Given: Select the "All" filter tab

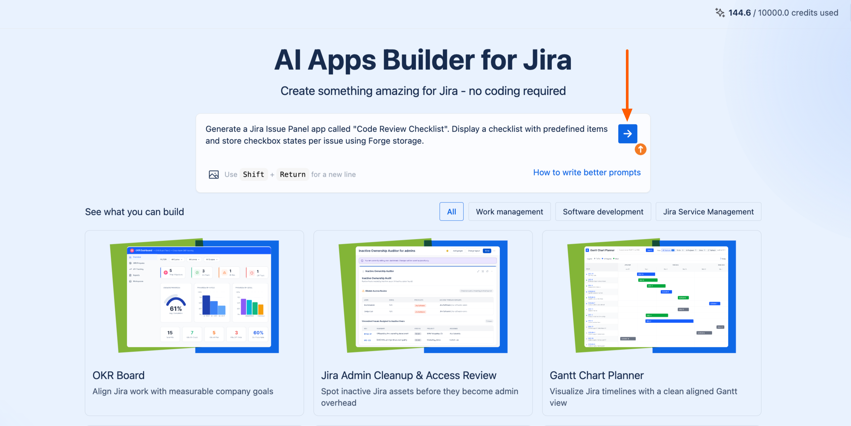Looking at the screenshot, I should (x=451, y=211).
